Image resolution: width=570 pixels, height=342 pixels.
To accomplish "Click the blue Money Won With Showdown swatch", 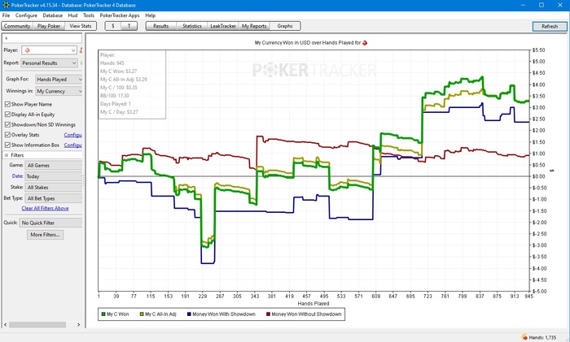I will tap(189, 314).
